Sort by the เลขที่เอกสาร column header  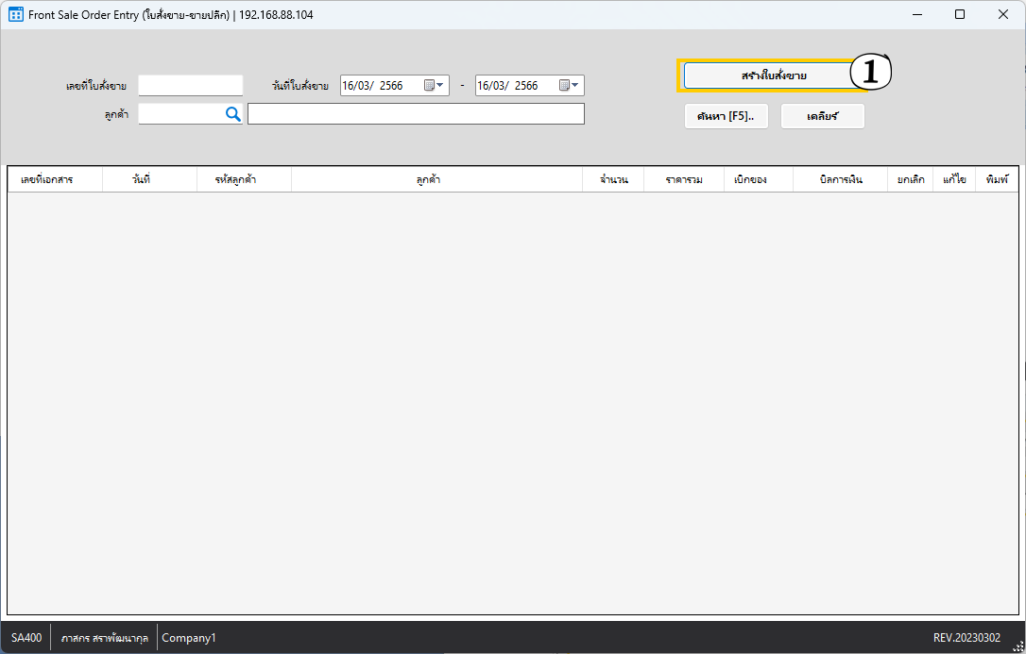tap(47, 179)
